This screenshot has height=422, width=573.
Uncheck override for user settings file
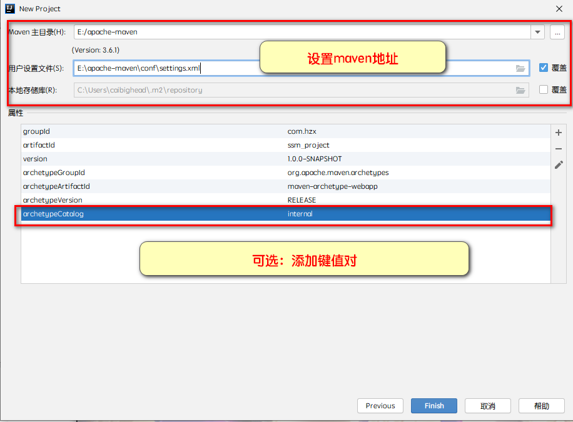click(x=544, y=68)
